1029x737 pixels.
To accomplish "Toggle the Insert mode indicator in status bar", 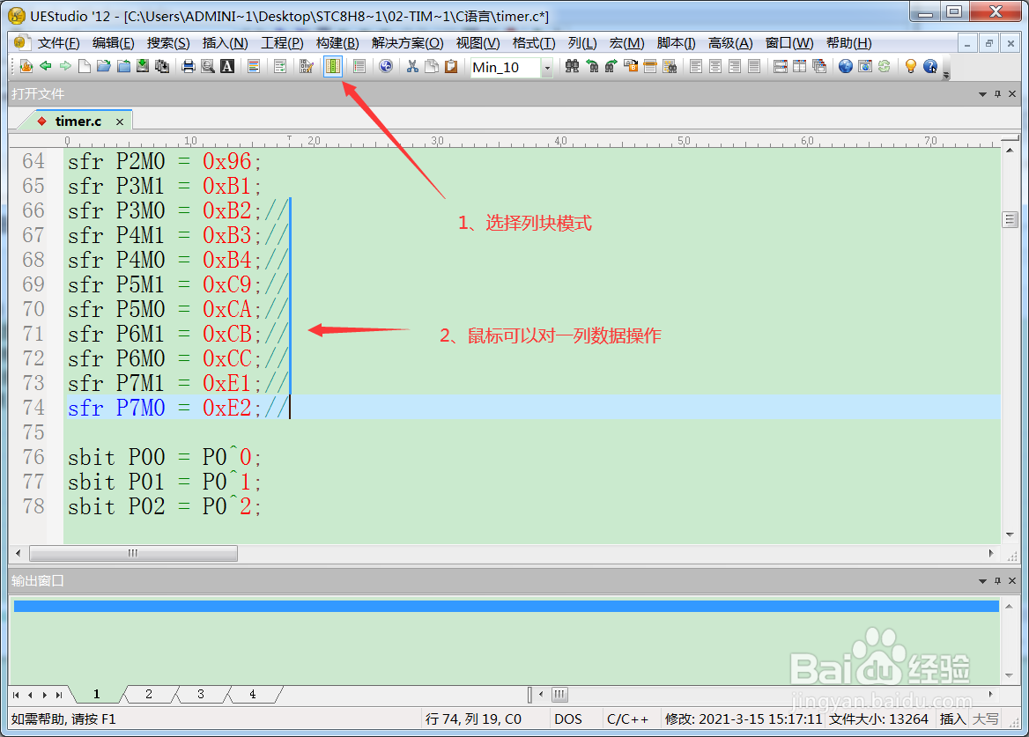I will [953, 719].
